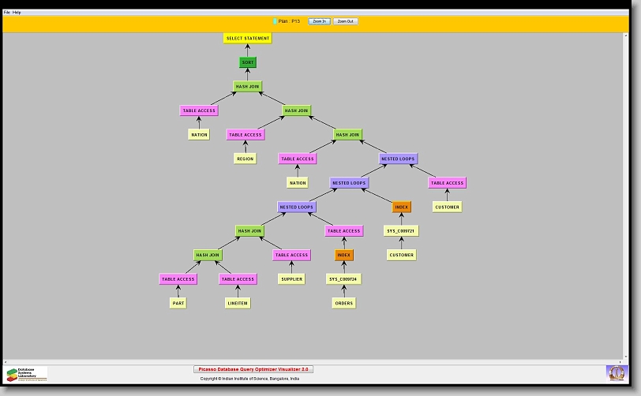Image resolution: width=641 pixels, height=396 pixels.
Task: Select the LINEITEM table node
Action: (x=238, y=303)
